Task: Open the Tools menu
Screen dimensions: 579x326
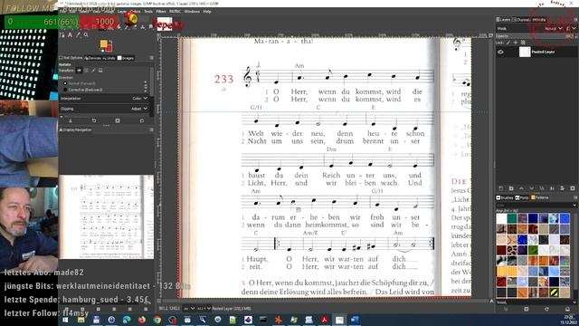Action: tap(148, 12)
